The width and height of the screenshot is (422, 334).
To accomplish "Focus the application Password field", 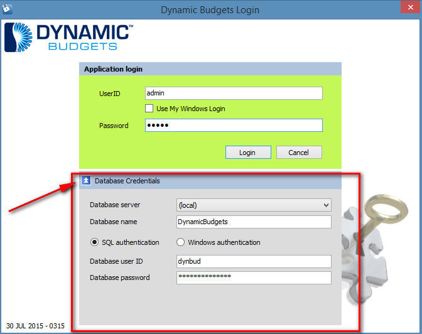I will 234,126.
